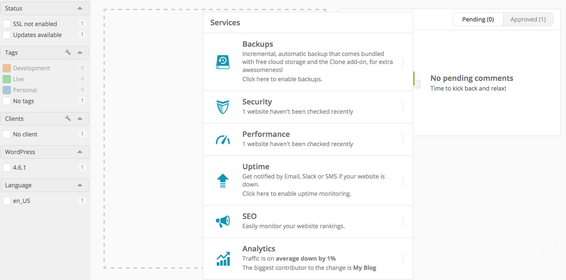
Task: Collapse the Language filter section
Action: coord(80,185)
